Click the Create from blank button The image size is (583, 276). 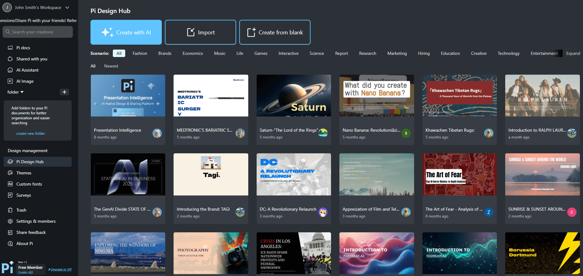click(x=275, y=32)
